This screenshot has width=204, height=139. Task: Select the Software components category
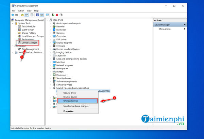point(67,82)
